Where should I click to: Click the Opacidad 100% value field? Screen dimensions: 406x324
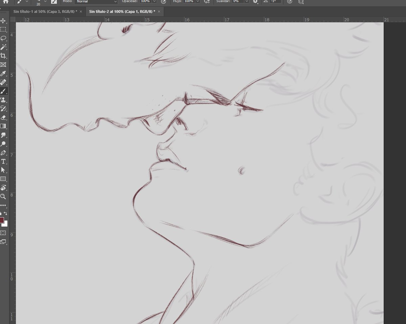click(x=145, y=1)
